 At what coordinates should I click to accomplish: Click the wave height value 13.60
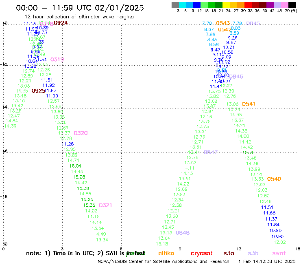(172, 216)
